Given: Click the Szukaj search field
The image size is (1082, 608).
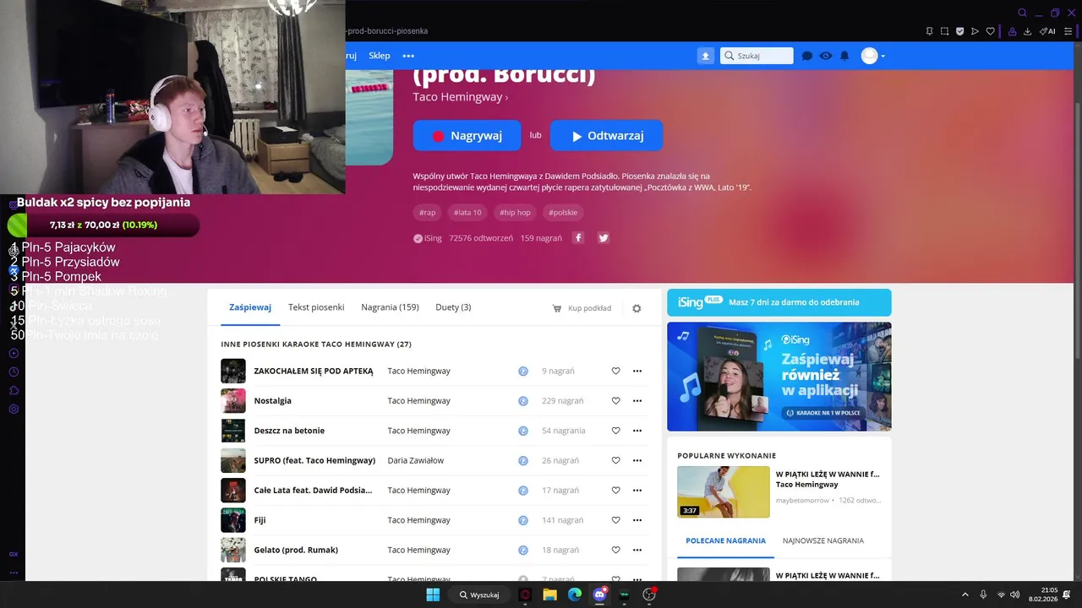Looking at the screenshot, I should click(x=757, y=56).
